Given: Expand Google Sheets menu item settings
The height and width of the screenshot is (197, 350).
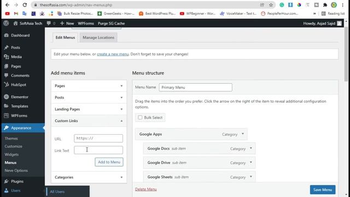Looking at the screenshot, I should (251, 177).
